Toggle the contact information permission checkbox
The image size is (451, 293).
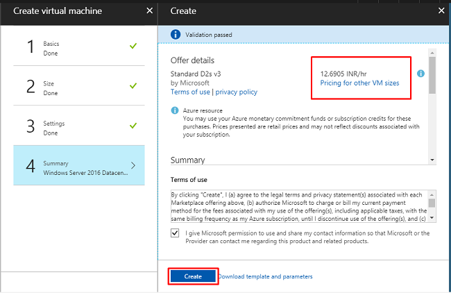(175, 233)
